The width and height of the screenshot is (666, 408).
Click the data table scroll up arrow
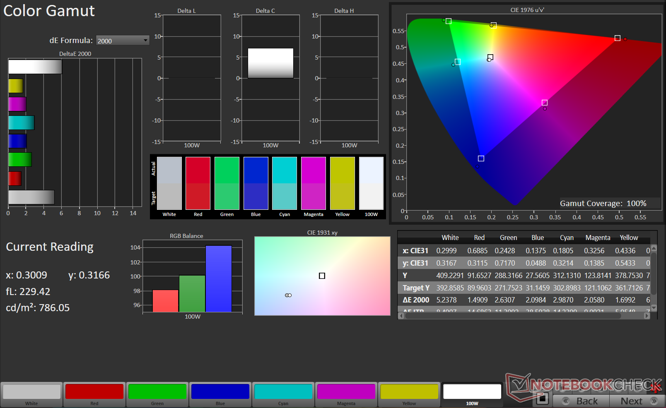tap(654, 248)
